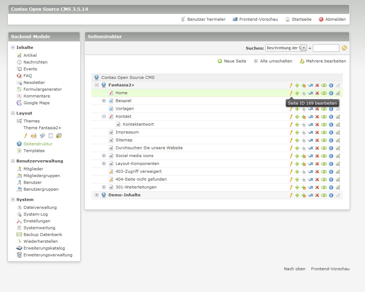
Task: Toggle visibility eye of Fantasia2+ root page
Action: coord(324,85)
